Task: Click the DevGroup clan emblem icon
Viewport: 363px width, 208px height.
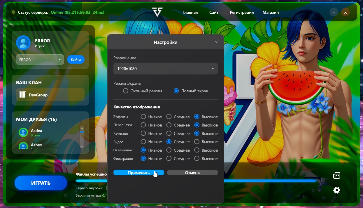Action: pyautogui.click(x=22, y=95)
